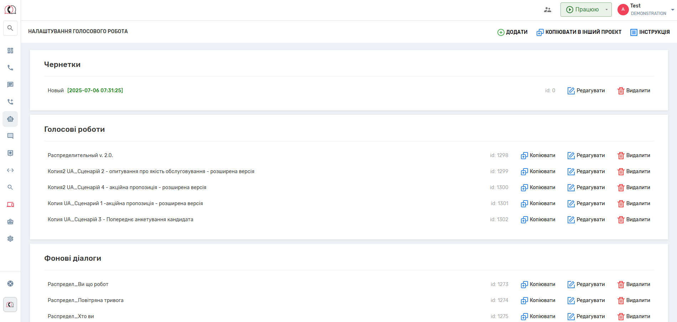Image resolution: width=677 pixels, height=322 pixels.
Task: Click the copy icon for robot id 1298
Action: pos(524,156)
